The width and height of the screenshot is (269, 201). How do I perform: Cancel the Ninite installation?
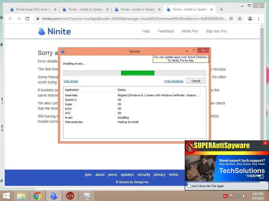[x=196, y=81]
